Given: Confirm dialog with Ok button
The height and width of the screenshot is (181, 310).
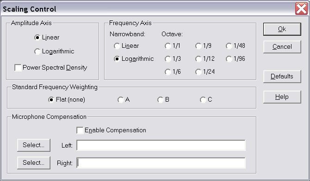Looking at the screenshot, I should point(282,29).
